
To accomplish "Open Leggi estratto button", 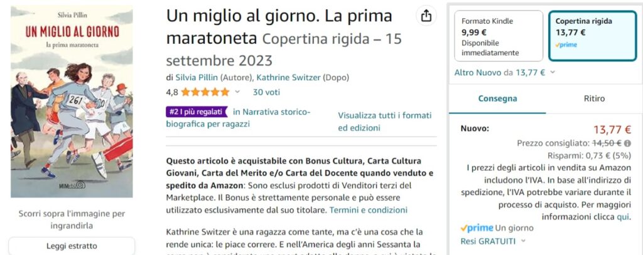I will [x=72, y=246].
